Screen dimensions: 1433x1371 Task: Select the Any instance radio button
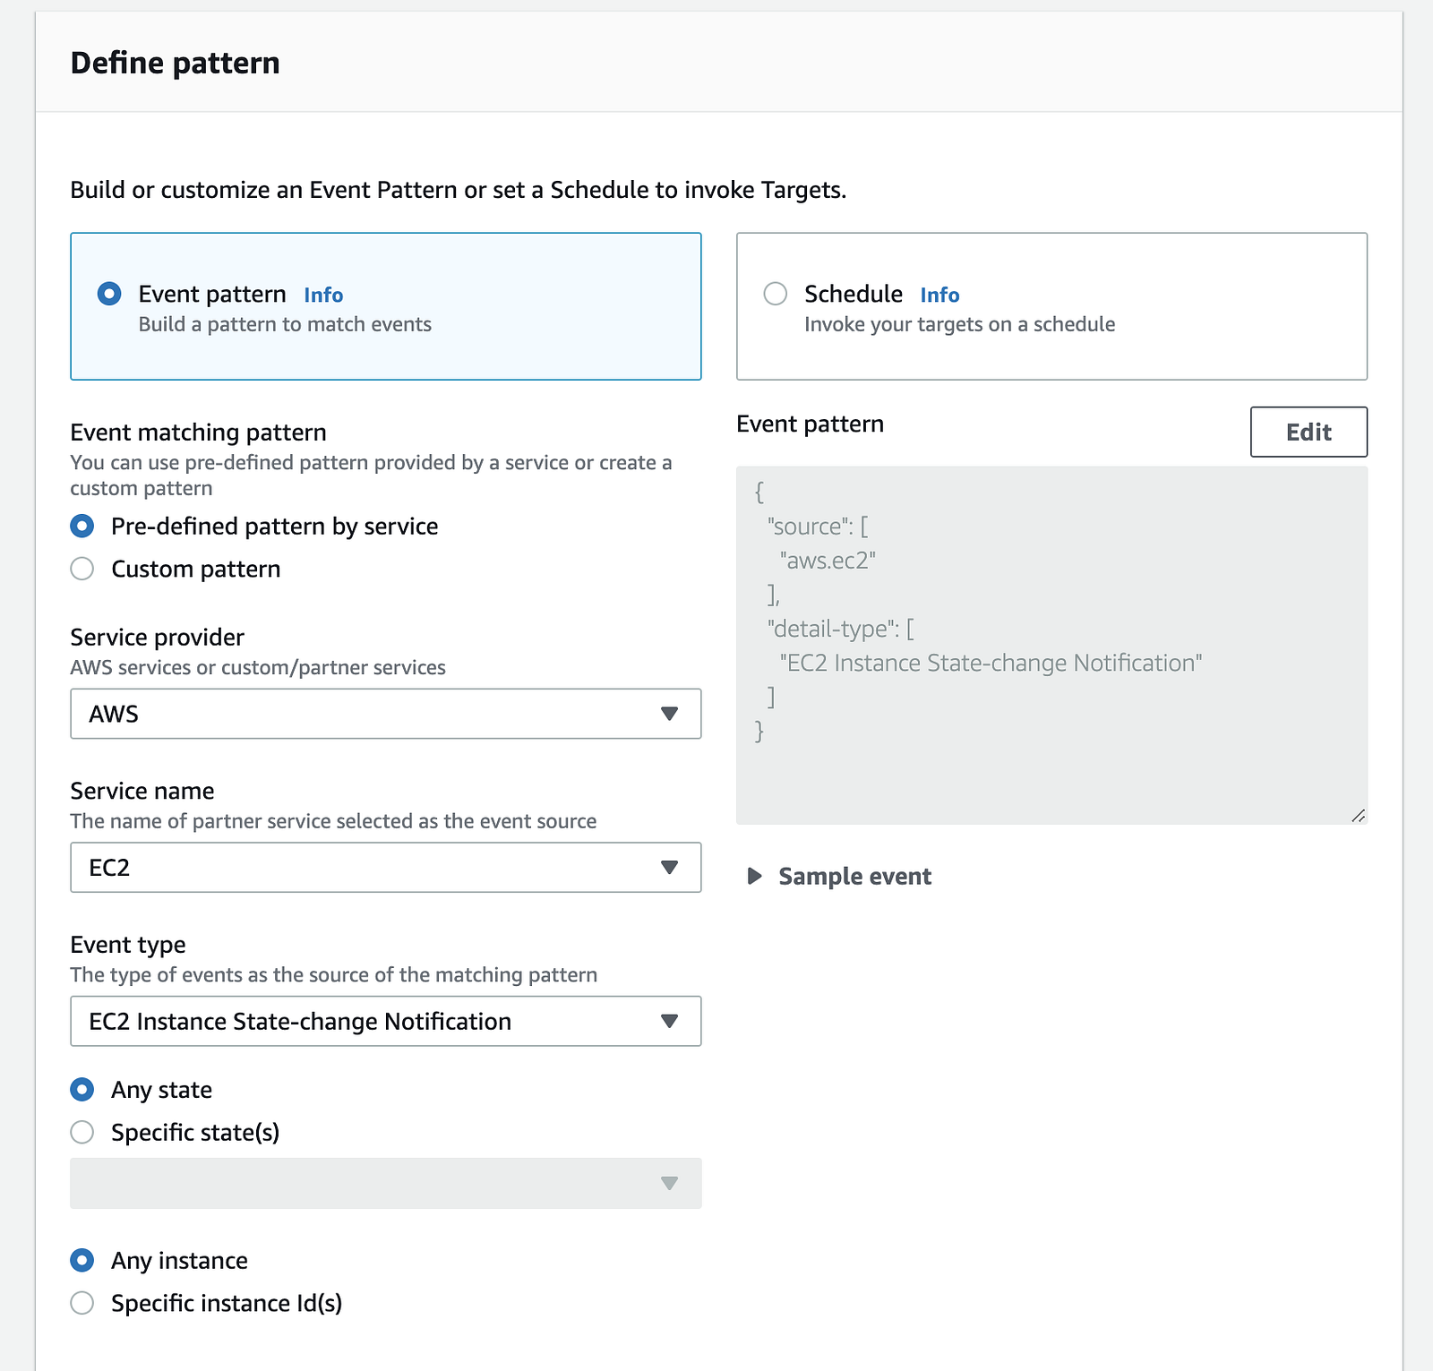(82, 1261)
